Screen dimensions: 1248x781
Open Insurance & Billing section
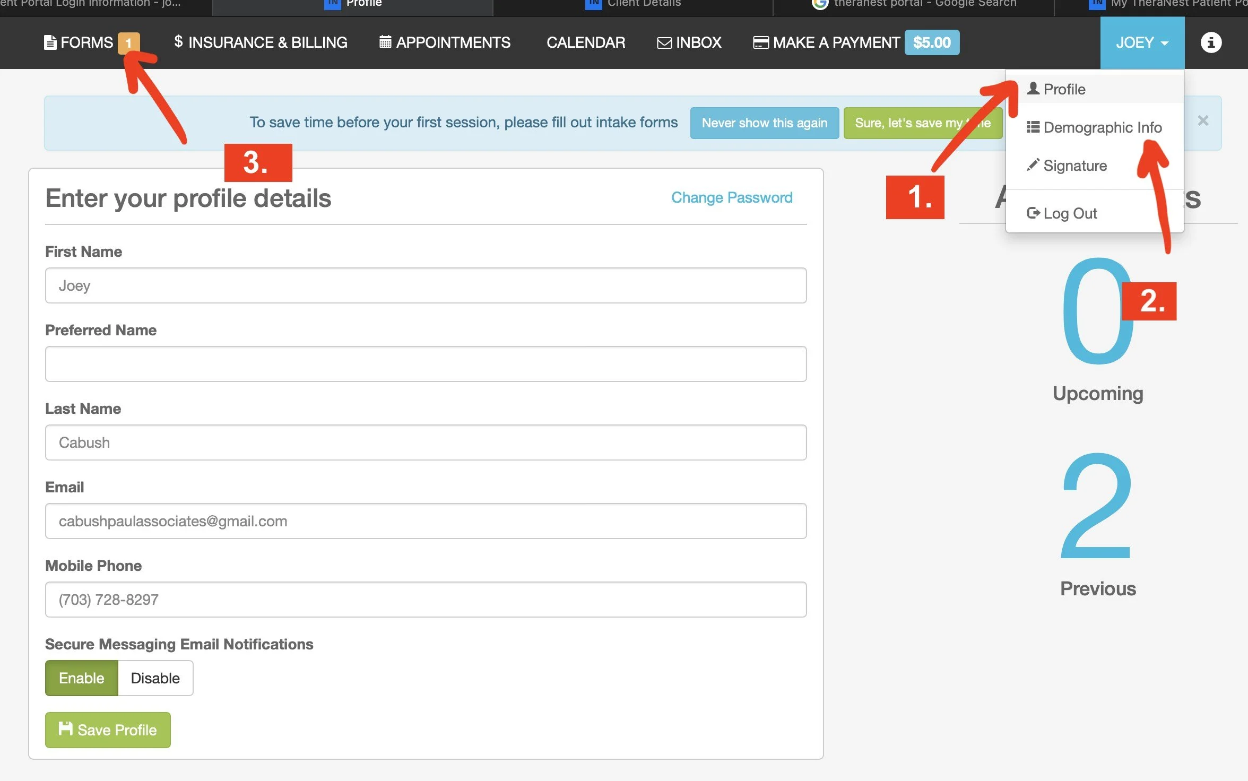point(261,42)
